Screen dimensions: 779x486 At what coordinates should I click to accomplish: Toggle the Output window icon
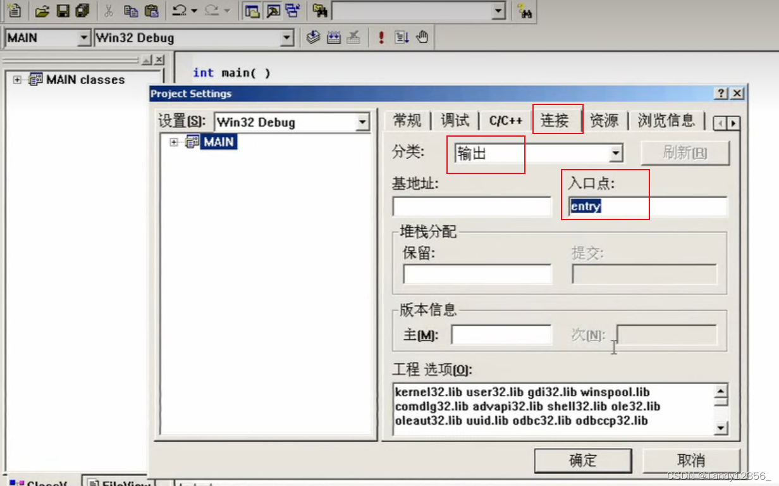point(274,9)
